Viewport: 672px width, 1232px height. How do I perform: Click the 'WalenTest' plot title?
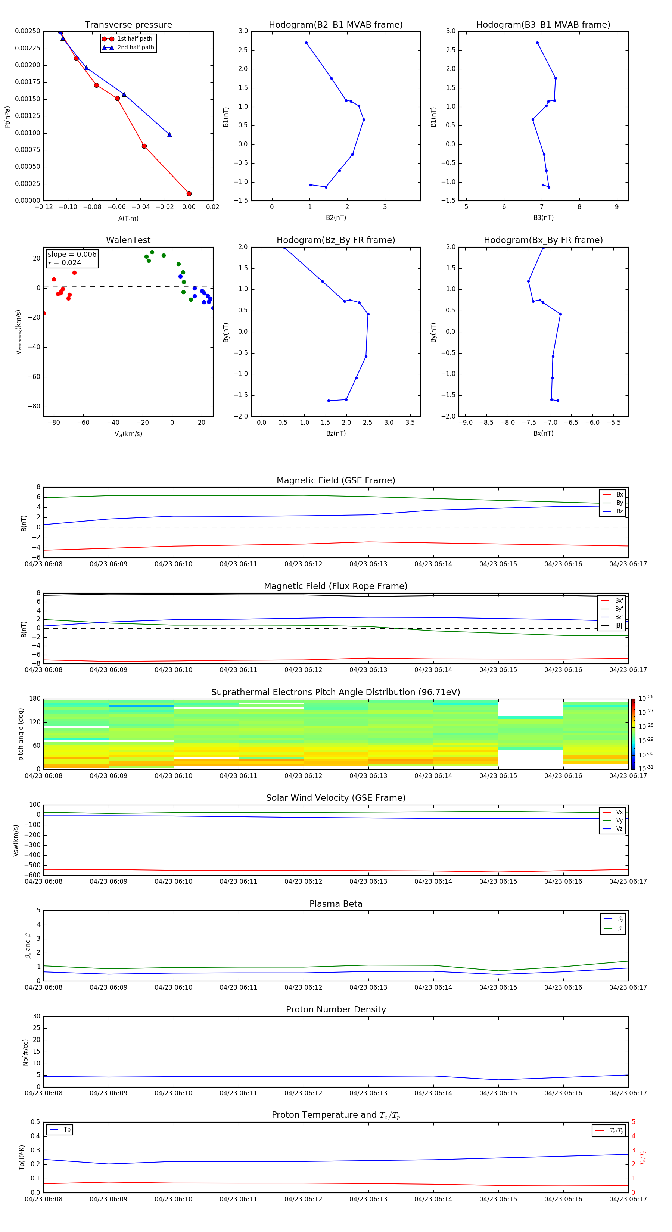click(x=128, y=240)
